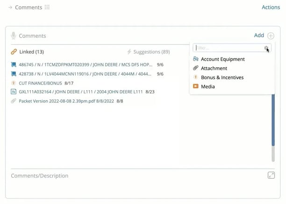This screenshot has width=286, height=204.
Task: Collapse the Comments section using header arrow
Action: pyautogui.click(x=10, y=7)
